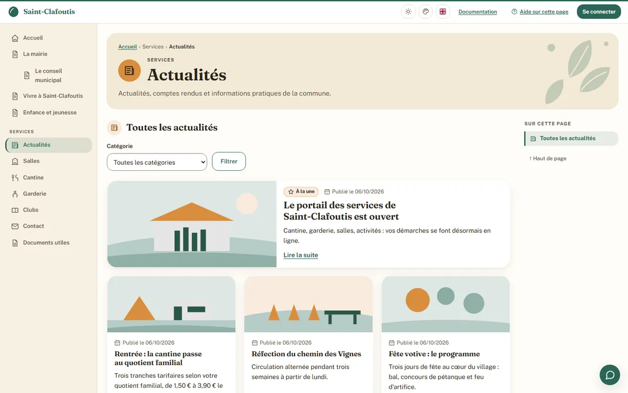This screenshot has height=393, width=628.
Task: Click the Contact envelope icon
Action: pyautogui.click(x=15, y=226)
